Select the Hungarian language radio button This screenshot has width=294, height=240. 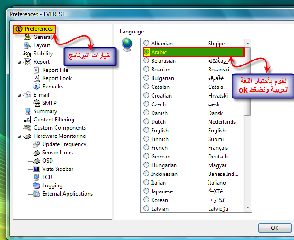(x=146, y=165)
